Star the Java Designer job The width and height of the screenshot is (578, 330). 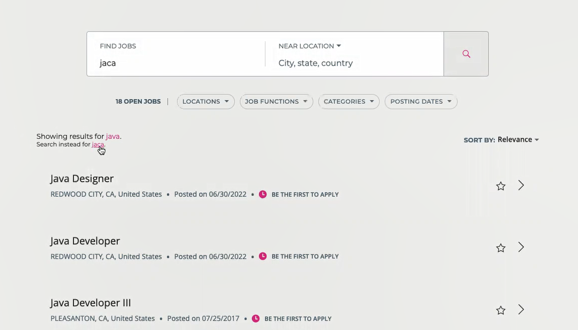[x=500, y=186]
